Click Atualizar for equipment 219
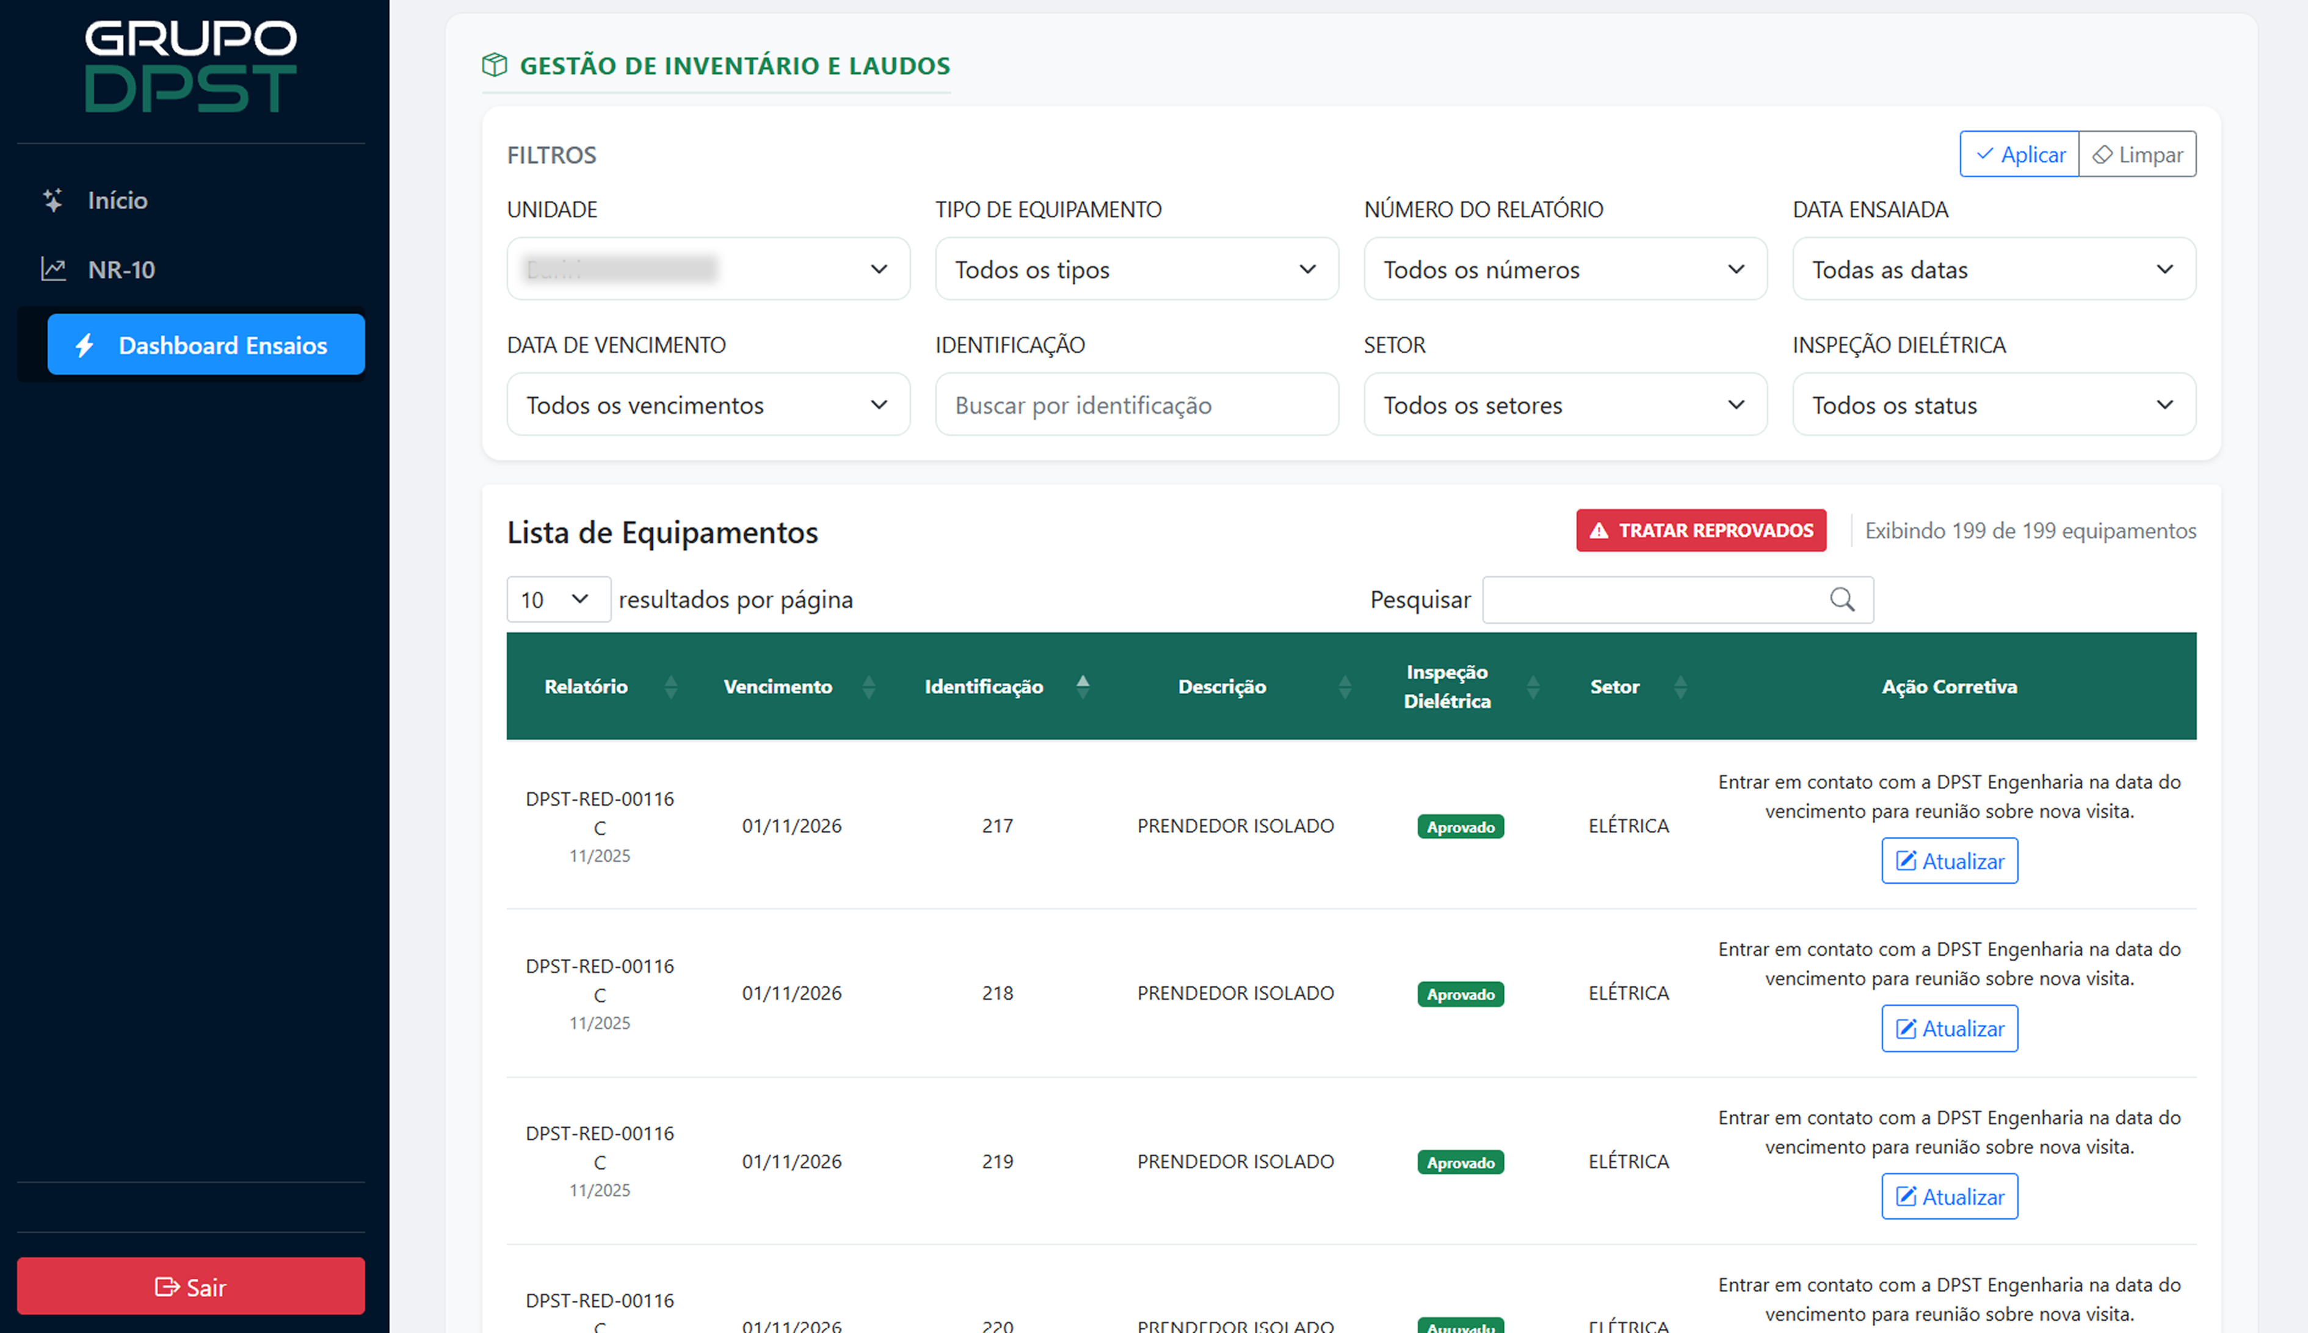Screen dimensions: 2308x1333 [x=1949, y=1198]
